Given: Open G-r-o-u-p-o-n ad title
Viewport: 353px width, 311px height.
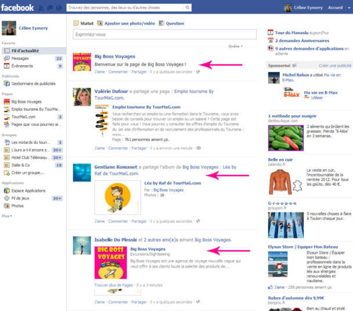Looking at the screenshot, I should [282, 203].
